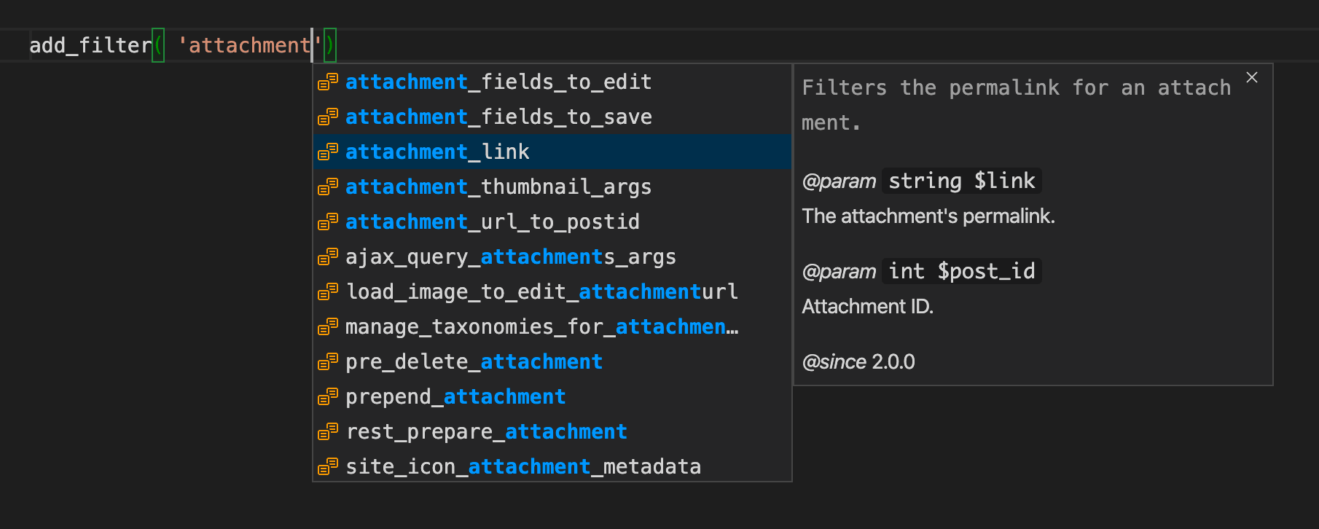Click the @since 2.0.0 version text
Image resolution: width=1319 pixels, height=529 pixels.
tap(858, 361)
